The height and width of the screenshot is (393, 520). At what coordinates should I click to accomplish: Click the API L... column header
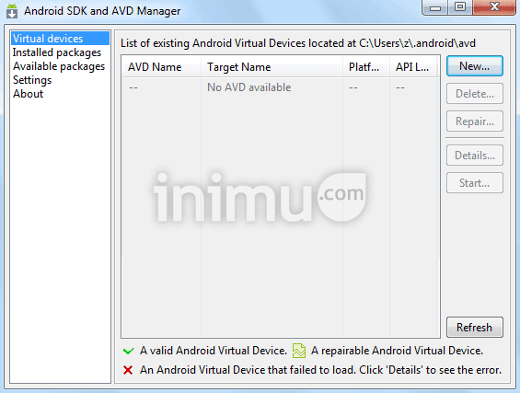(414, 67)
